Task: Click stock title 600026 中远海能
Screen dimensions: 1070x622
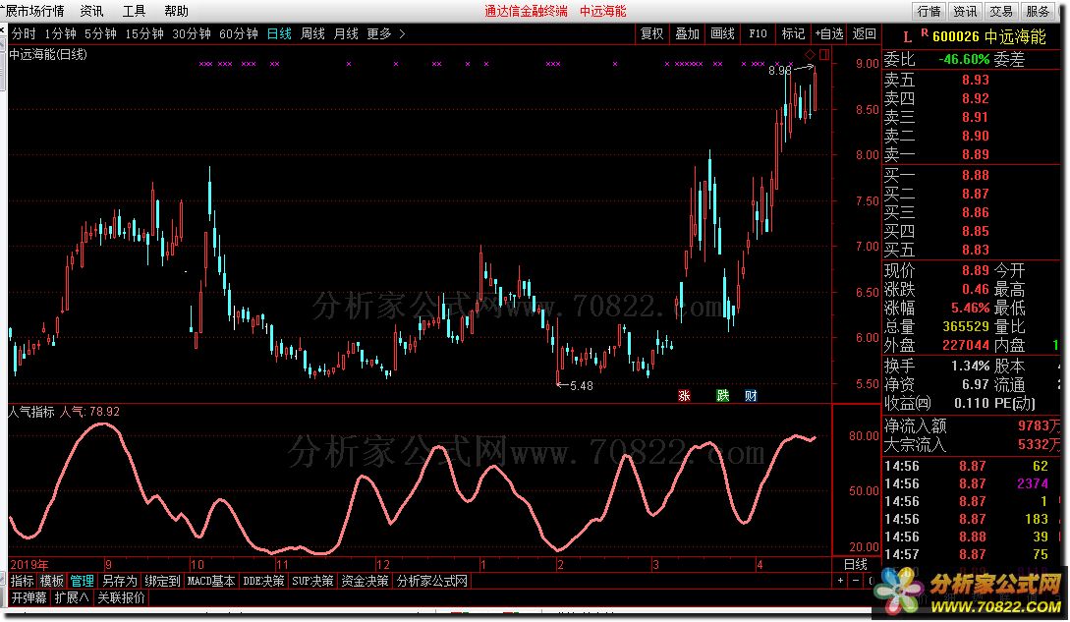Action: [x=988, y=37]
